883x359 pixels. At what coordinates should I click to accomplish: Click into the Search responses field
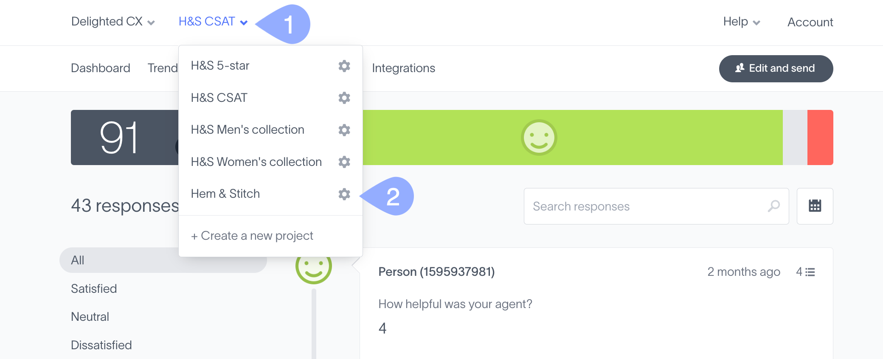coord(645,206)
